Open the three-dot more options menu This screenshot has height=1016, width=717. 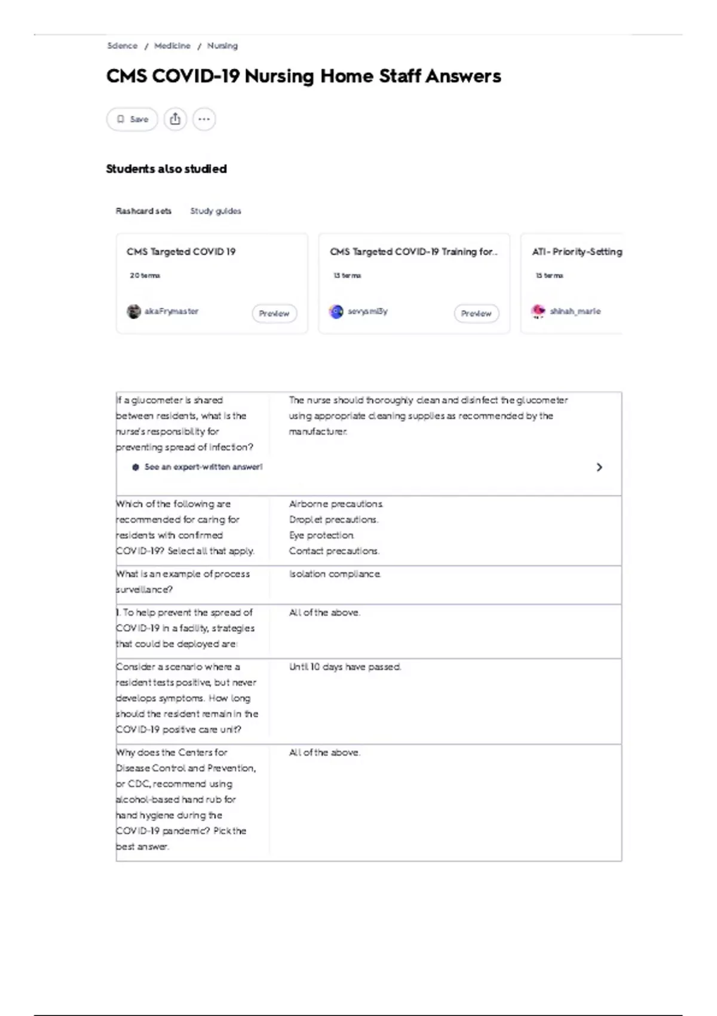pyautogui.click(x=204, y=119)
